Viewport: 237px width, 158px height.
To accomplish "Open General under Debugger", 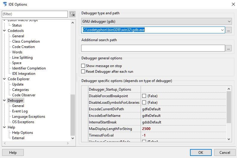I will (x=18, y=106).
